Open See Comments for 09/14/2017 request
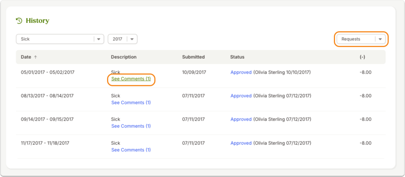The height and width of the screenshot is (177, 405). [131, 126]
